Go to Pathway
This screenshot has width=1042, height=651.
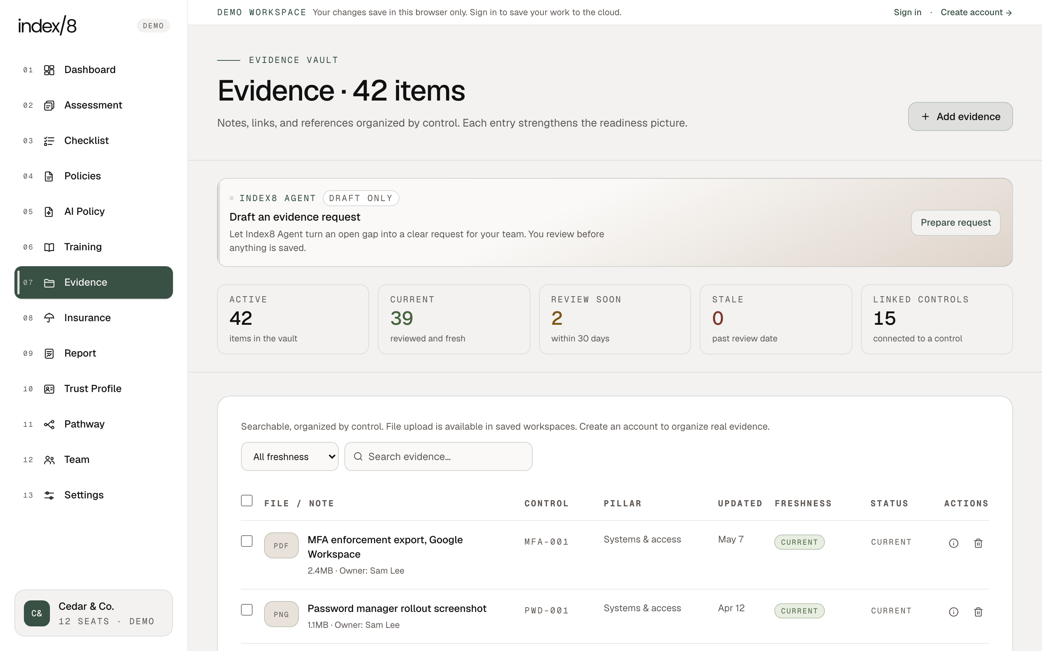tap(93, 424)
